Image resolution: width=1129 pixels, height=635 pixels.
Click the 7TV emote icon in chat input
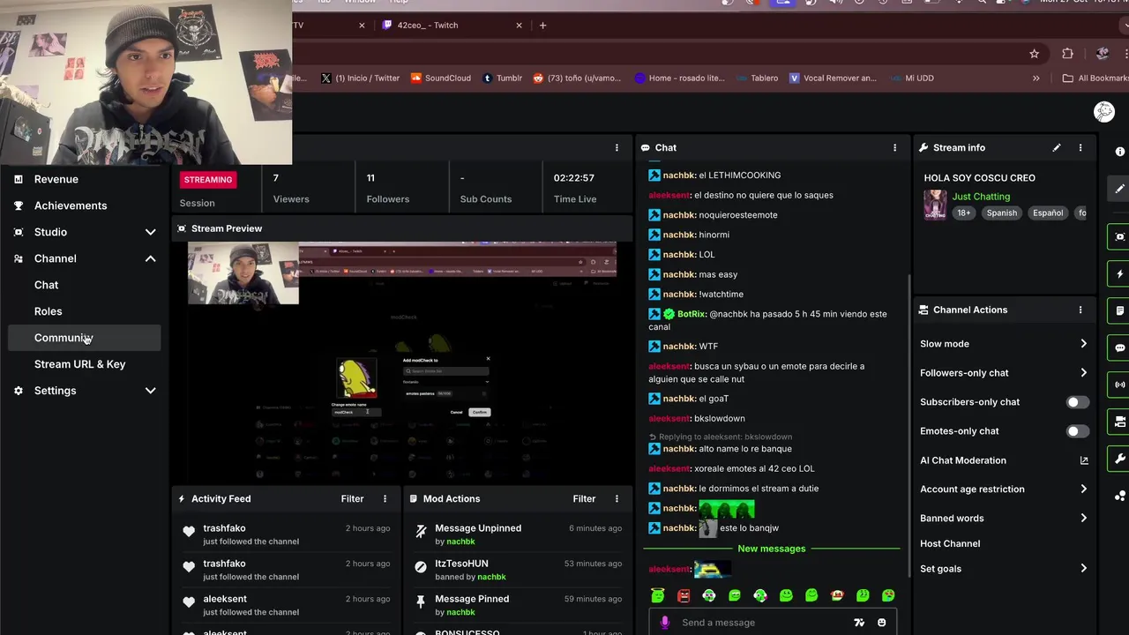coord(859,623)
